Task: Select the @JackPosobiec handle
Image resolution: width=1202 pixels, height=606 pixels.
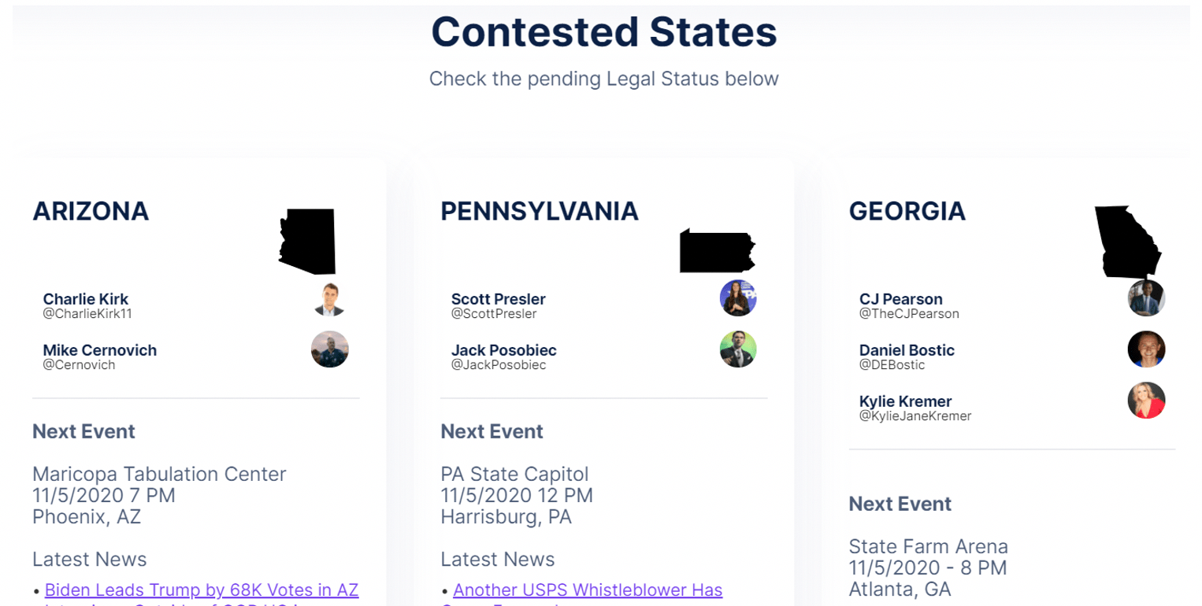Action: (x=499, y=364)
